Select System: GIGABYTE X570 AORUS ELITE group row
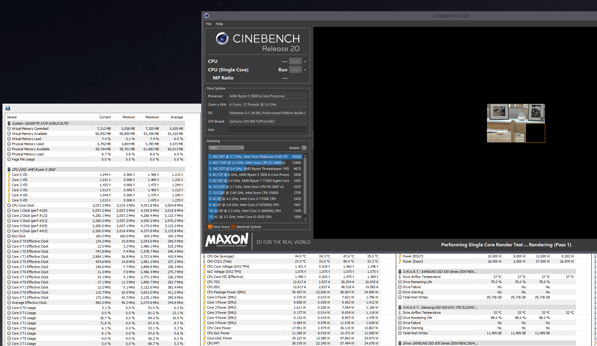Screen dimensions: 597x346 (95, 123)
